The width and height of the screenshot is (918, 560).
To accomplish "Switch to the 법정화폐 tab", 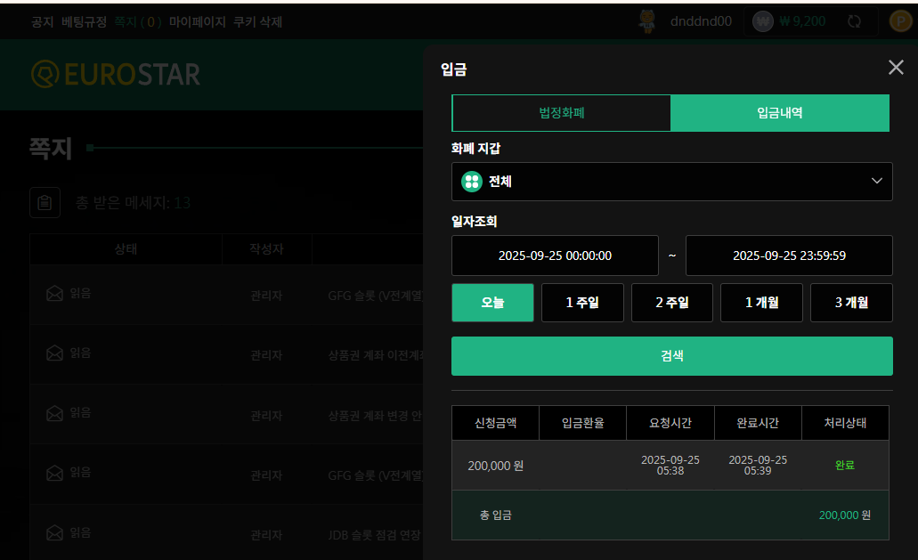I will coord(562,113).
